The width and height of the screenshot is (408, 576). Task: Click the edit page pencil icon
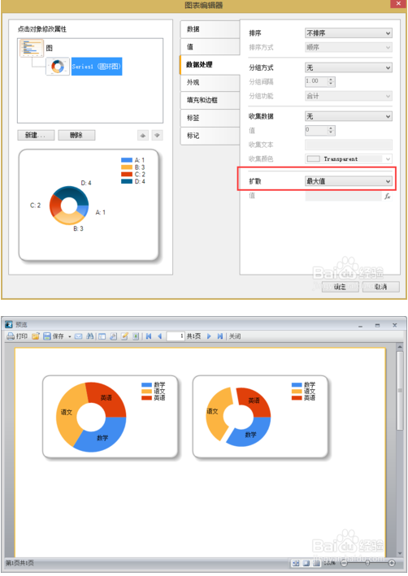point(124,336)
